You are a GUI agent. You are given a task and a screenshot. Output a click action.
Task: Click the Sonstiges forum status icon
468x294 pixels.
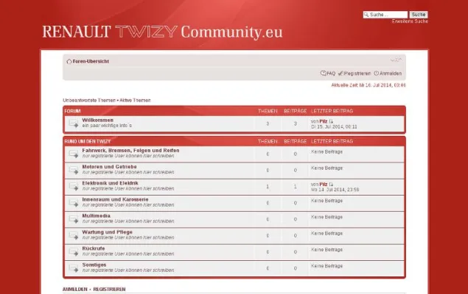73,268
